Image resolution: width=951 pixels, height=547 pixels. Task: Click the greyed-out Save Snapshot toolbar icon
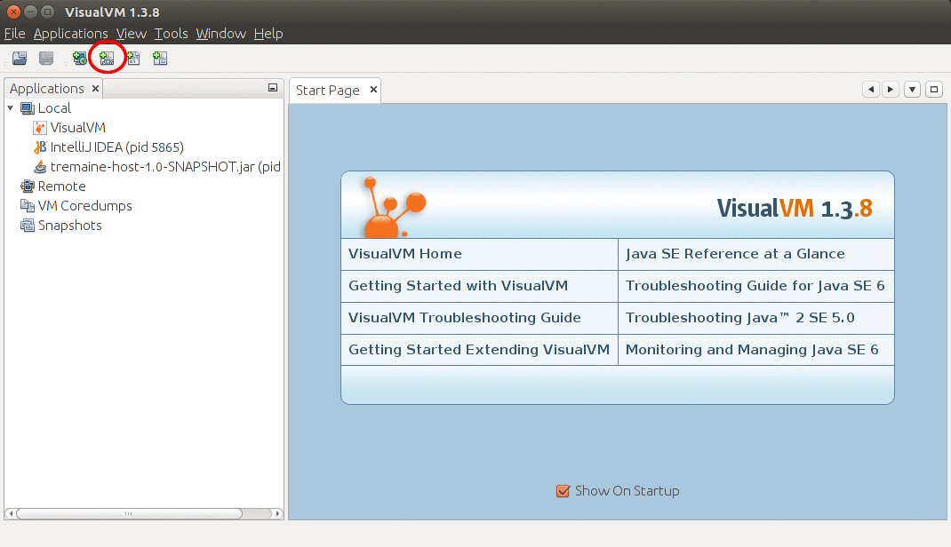tap(46, 58)
